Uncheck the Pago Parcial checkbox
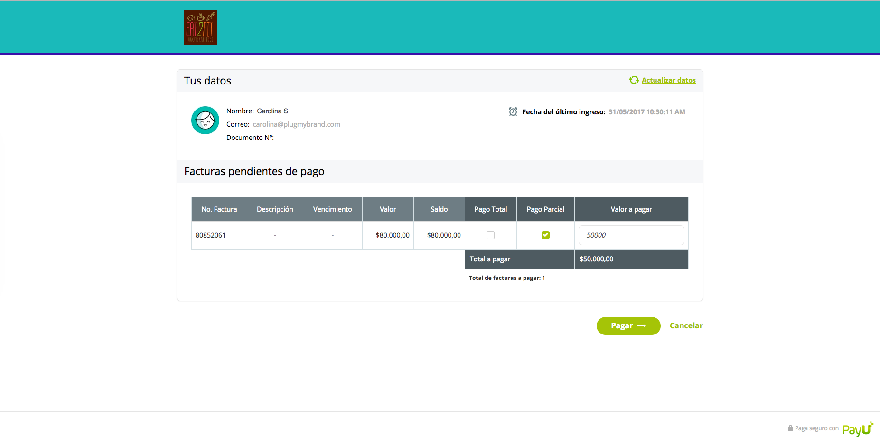This screenshot has width=880, height=446. click(545, 235)
